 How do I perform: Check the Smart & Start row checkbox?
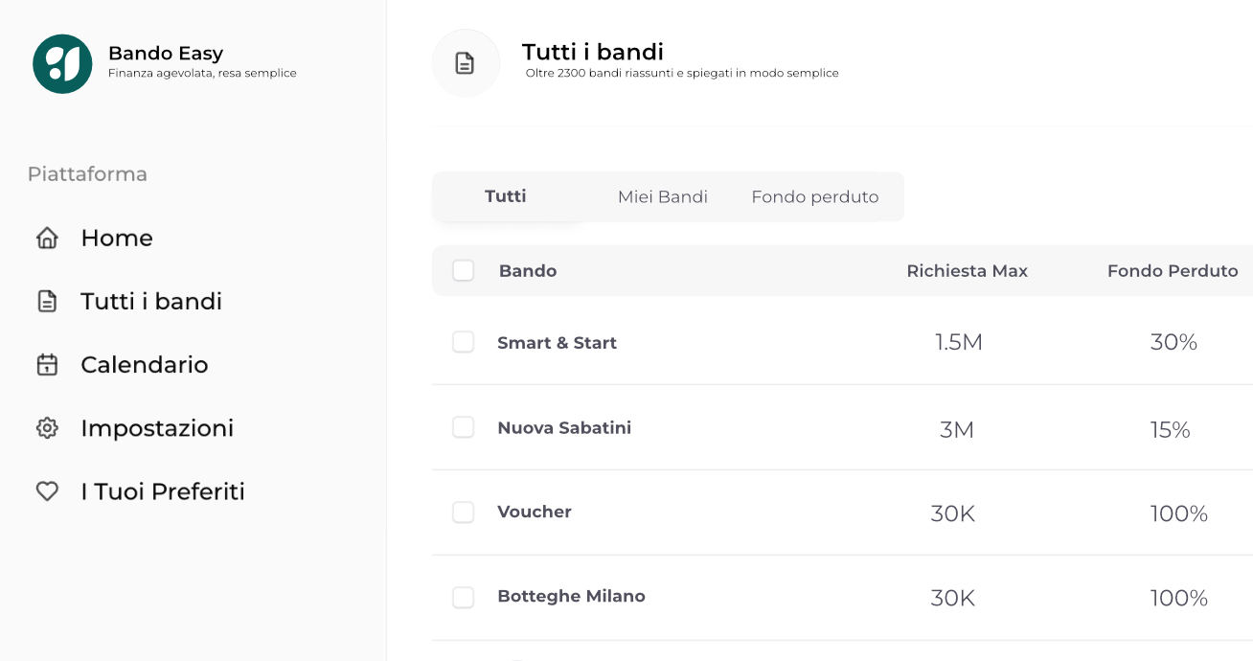tap(464, 342)
